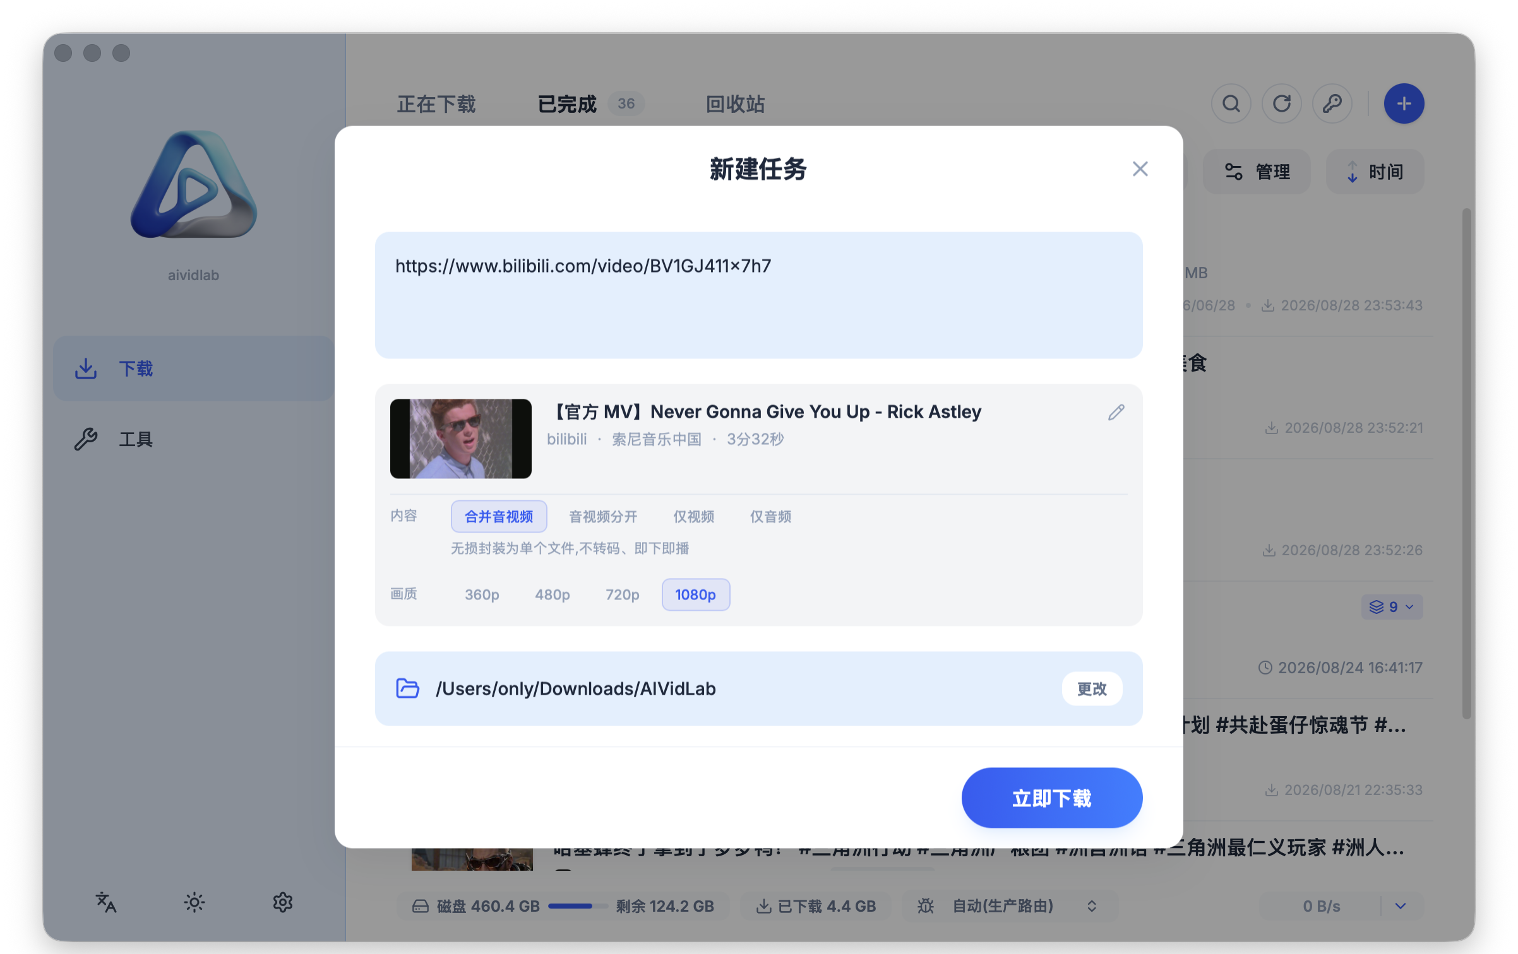1518x954 pixels.
Task: Open the settings gear in the sidebar
Action: tap(283, 902)
